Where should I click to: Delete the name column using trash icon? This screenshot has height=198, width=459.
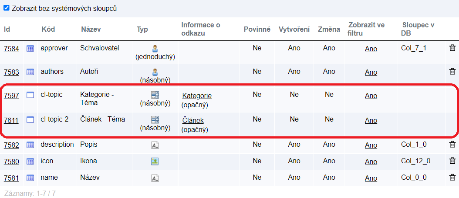(x=452, y=178)
